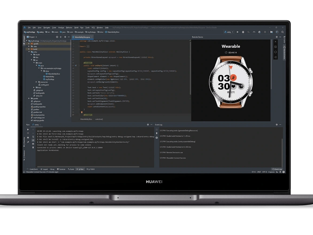313x235 pixels.
Task: Expand the .gradle folder node
Action: tap(29, 43)
